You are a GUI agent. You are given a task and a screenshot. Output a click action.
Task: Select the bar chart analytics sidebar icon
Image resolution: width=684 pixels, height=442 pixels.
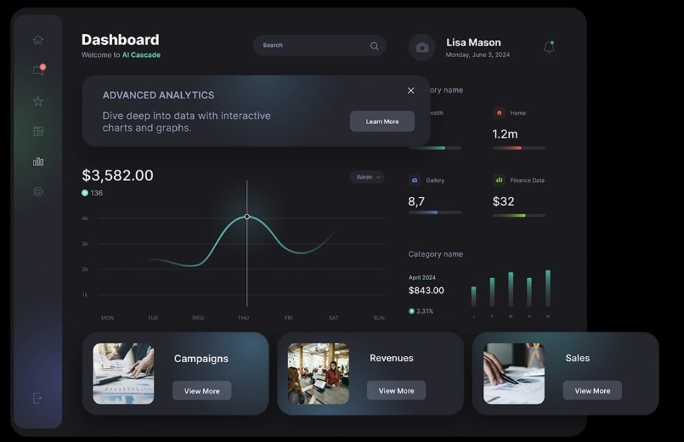click(x=38, y=162)
